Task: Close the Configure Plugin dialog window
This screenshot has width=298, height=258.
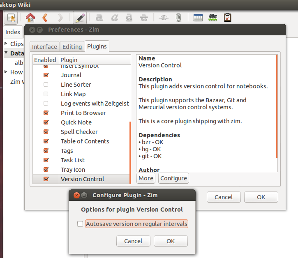Action: (x=76, y=195)
